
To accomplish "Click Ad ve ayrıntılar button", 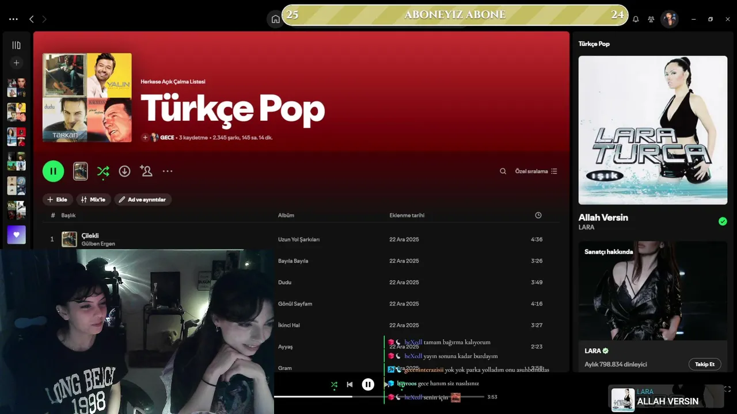I will (143, 200).
